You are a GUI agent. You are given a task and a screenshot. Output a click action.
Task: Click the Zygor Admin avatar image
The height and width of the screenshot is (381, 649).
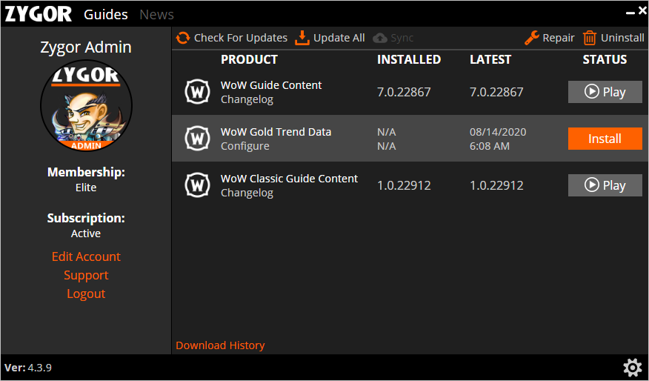[86, 105]
